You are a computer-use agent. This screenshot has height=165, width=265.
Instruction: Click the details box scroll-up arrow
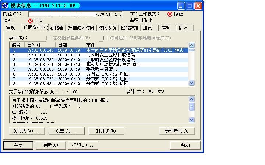click(191, 99)
